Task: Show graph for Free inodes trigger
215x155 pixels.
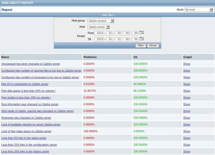Action: (187, 97)
